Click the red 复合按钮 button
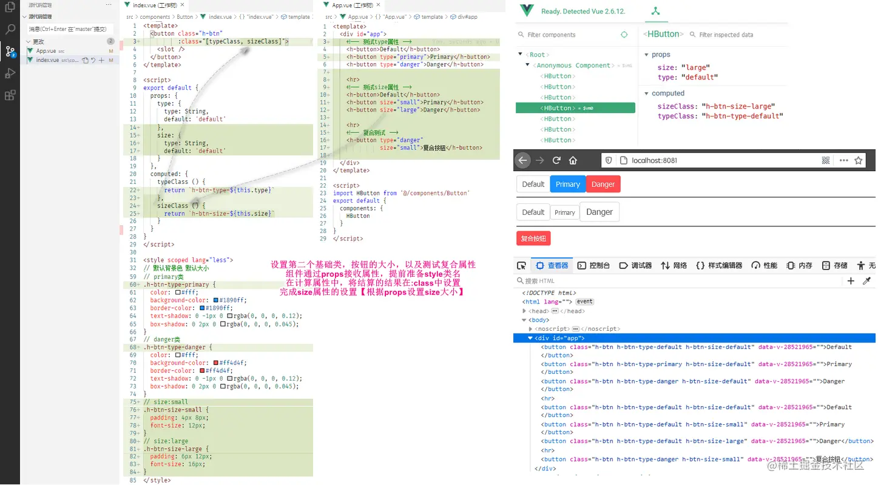 point(533,238)
